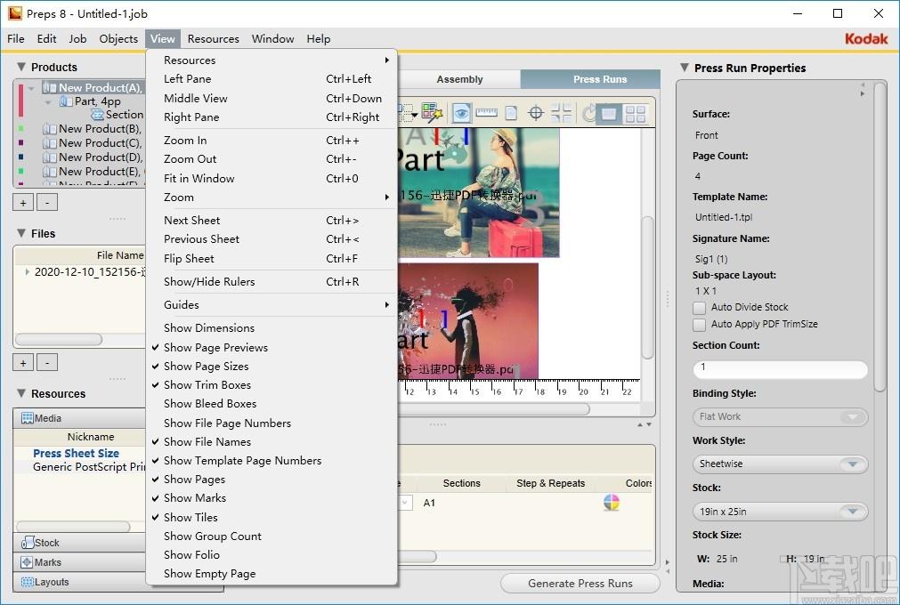Click into the Section Count input field
900x605 pixels.
pos(780,368)
